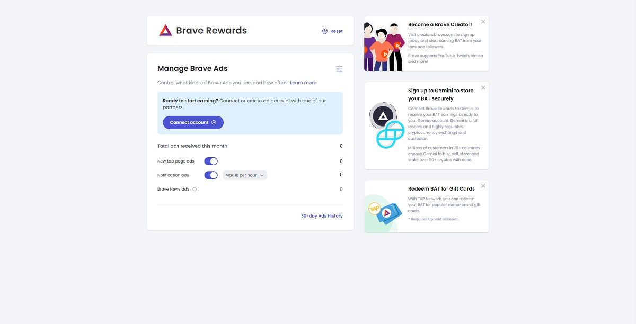
Task: Dismiss the Redeem BAT for Gift Cards card
Action: coord(483,186)
